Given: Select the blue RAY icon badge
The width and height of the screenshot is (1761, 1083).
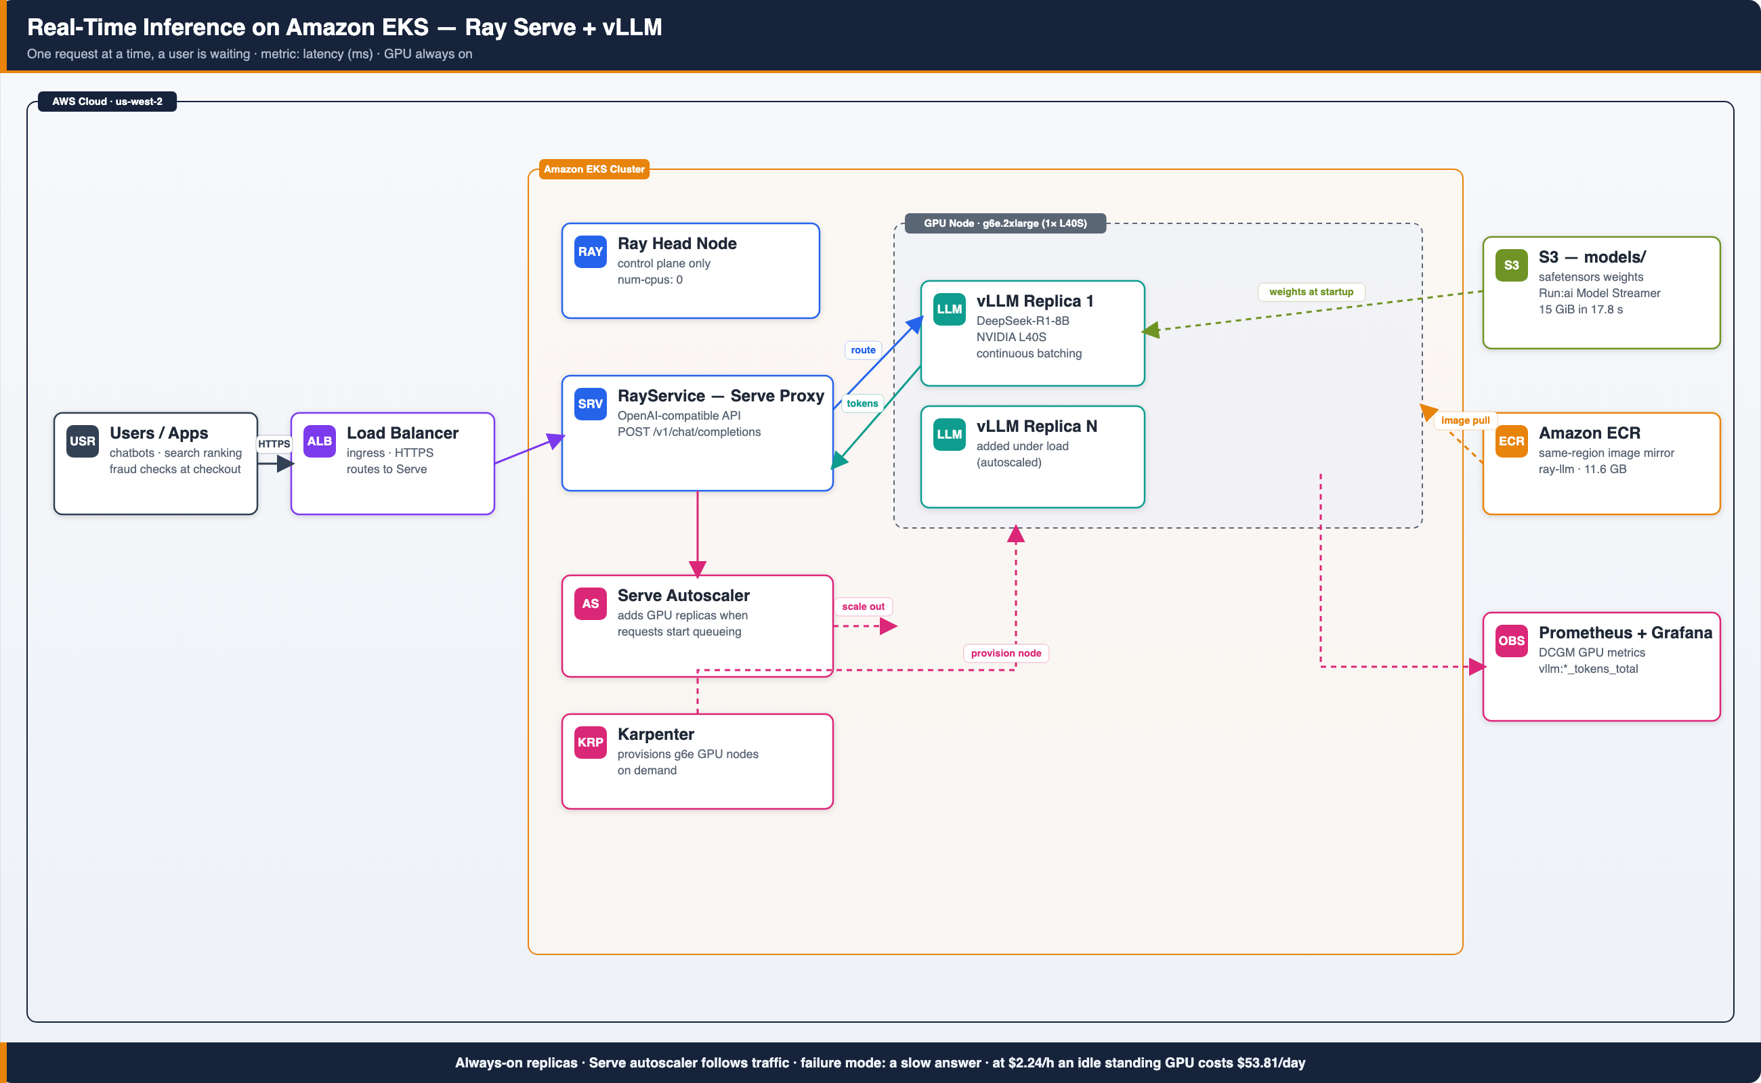Looking at the screenshot, I should pyautogui.click(x=591, y=251).
